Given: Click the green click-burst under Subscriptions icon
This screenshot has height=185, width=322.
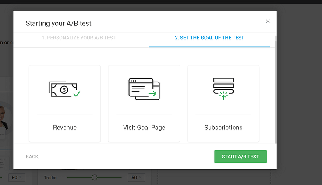Looking at the screenshot, I should coord(223,96).
